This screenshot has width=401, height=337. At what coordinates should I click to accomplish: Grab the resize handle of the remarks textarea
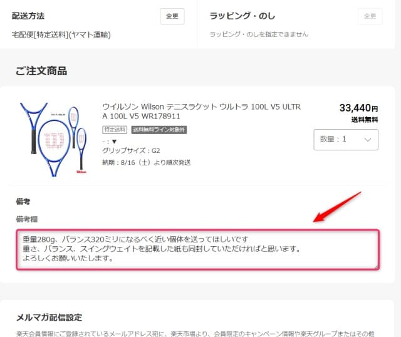tap(377, 267)
